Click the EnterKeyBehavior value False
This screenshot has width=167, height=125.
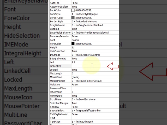[x=75, y=36]
